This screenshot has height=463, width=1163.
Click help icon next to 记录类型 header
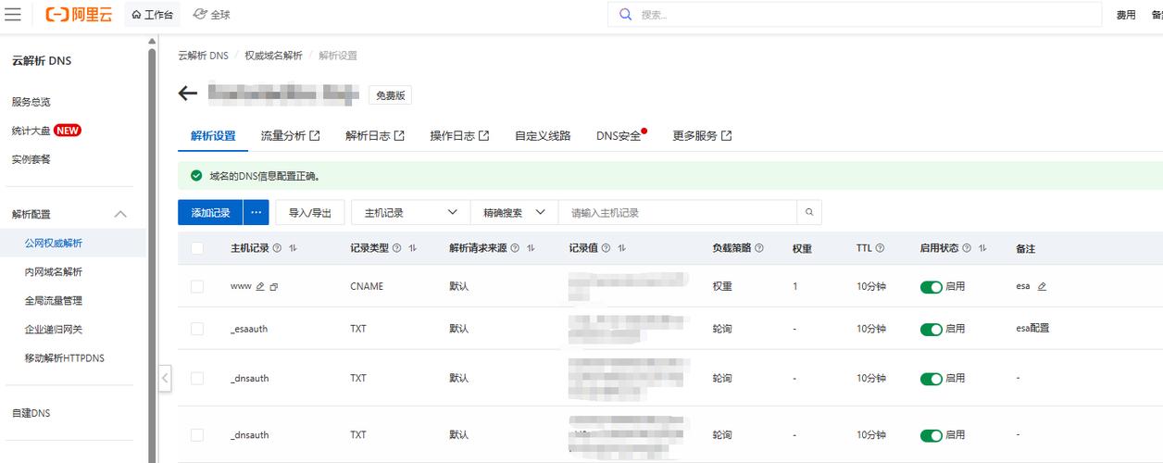(397, 248)
